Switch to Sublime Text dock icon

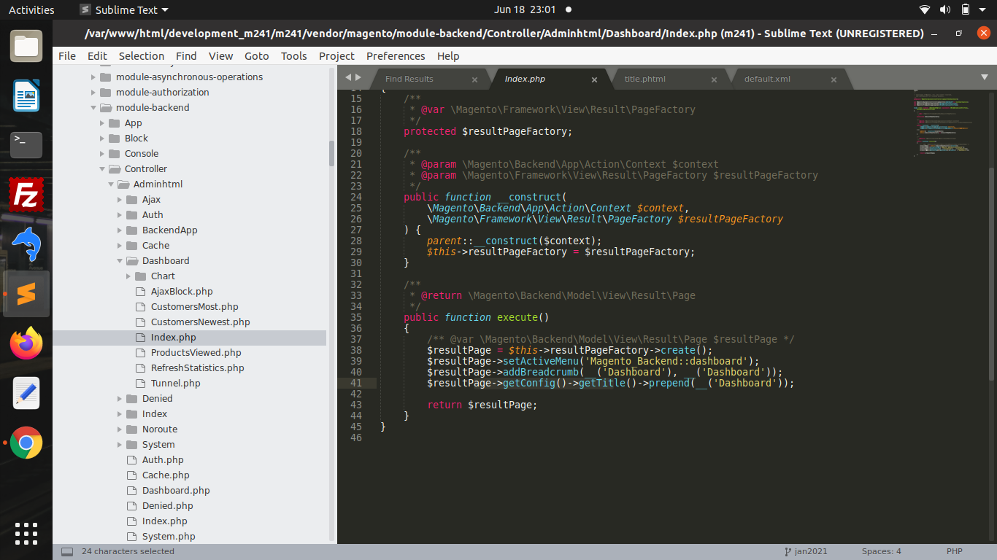coord(26,294)
